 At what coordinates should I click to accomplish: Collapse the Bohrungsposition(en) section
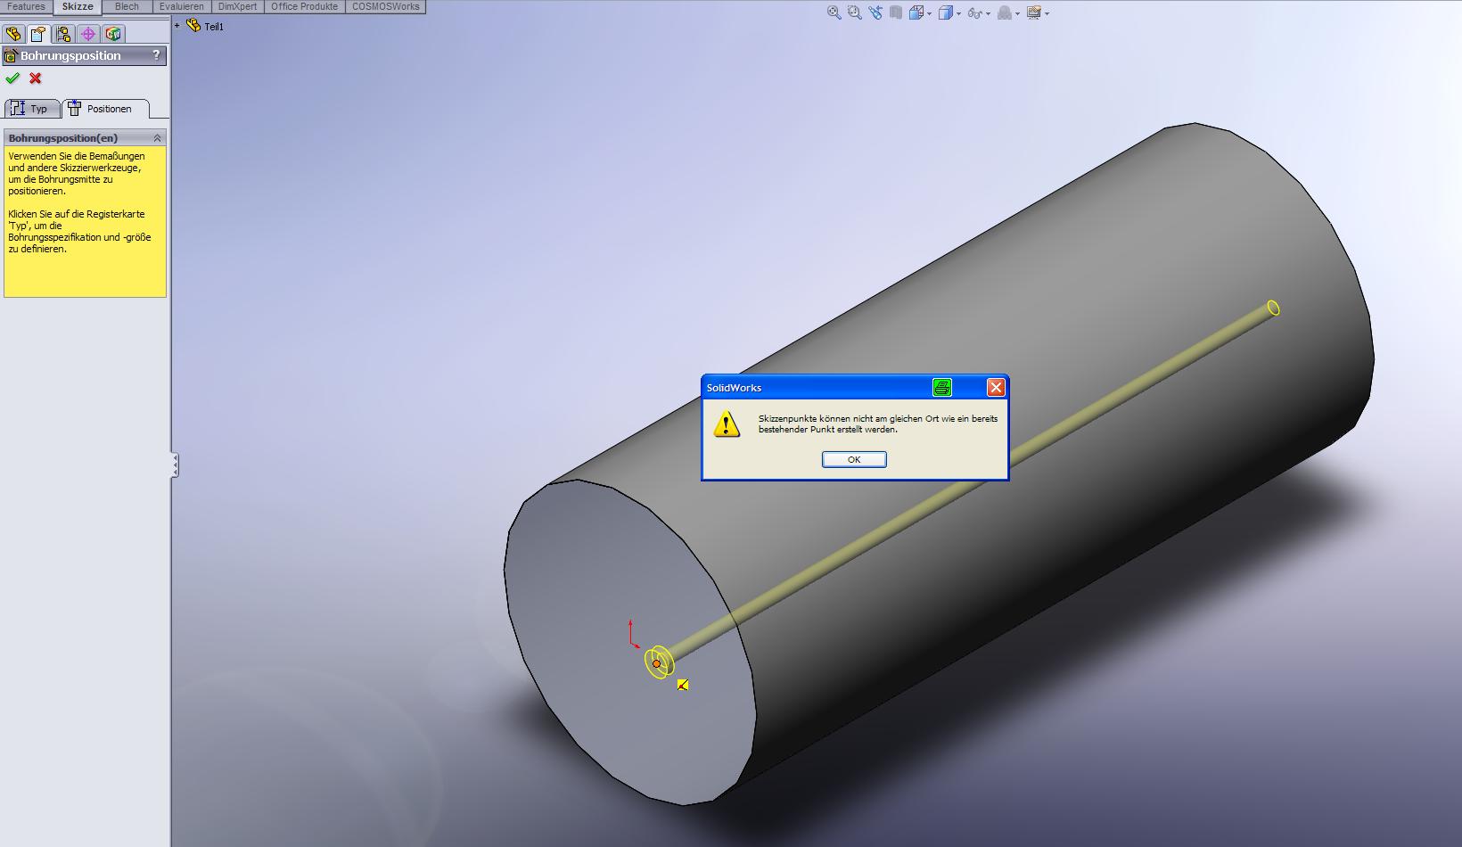click(157, 138)
